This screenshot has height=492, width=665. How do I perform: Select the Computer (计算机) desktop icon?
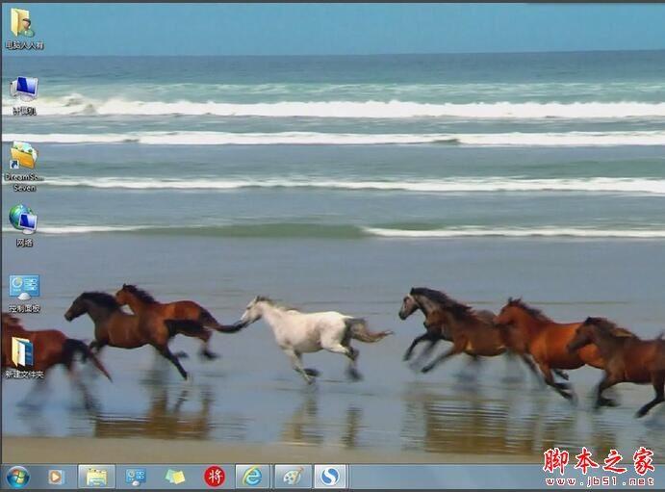(x=23, y=90)
